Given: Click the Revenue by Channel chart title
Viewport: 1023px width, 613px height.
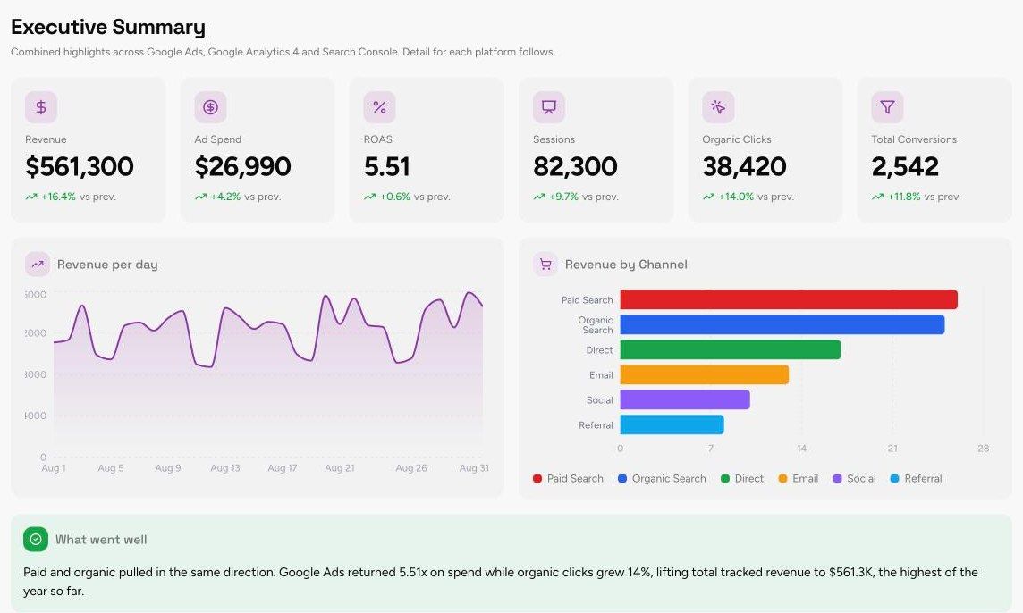Looking at the screenshot, I should 626,265.
